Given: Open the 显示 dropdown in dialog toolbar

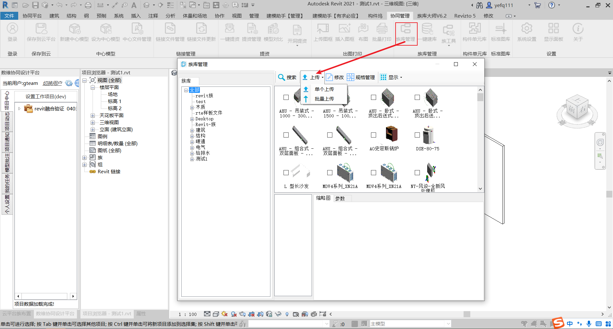Looking at the screenshot, I should tap(391, 77).
